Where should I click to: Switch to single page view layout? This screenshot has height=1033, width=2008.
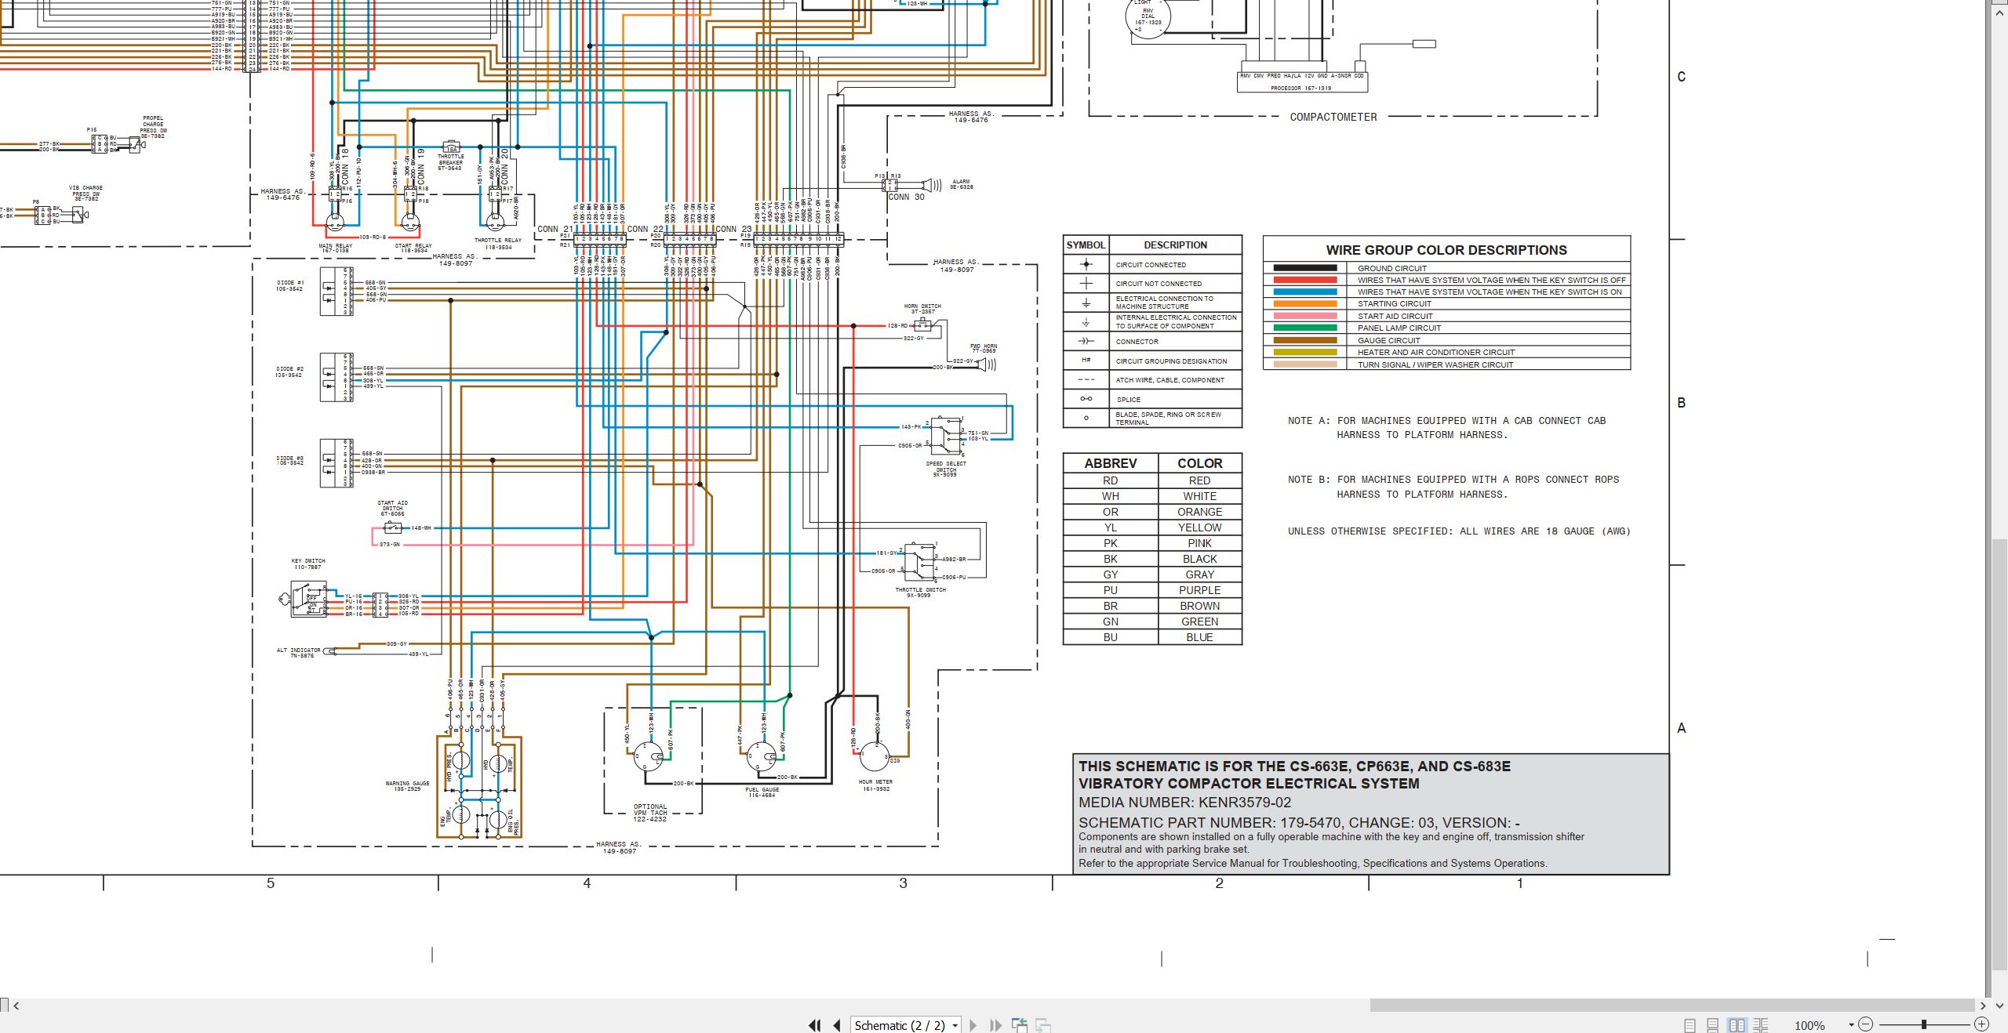click(x=1690, y=1025)
